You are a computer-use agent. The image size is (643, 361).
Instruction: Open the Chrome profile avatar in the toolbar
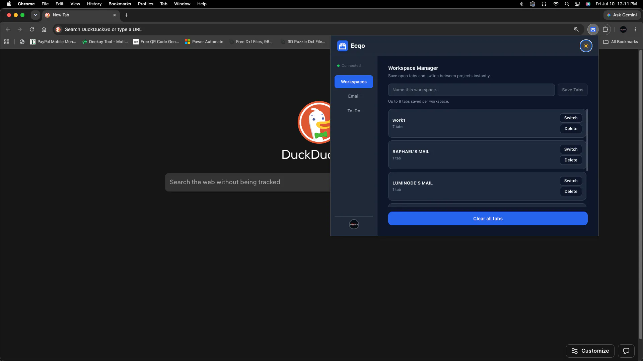pyautogui.click(x=623, y=29)
